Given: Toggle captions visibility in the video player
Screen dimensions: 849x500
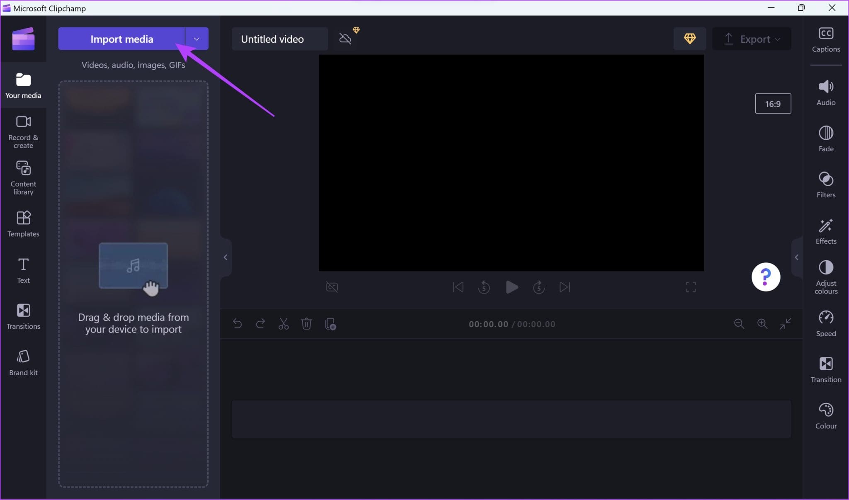Looking at the screenshot, I should point(332,287).
